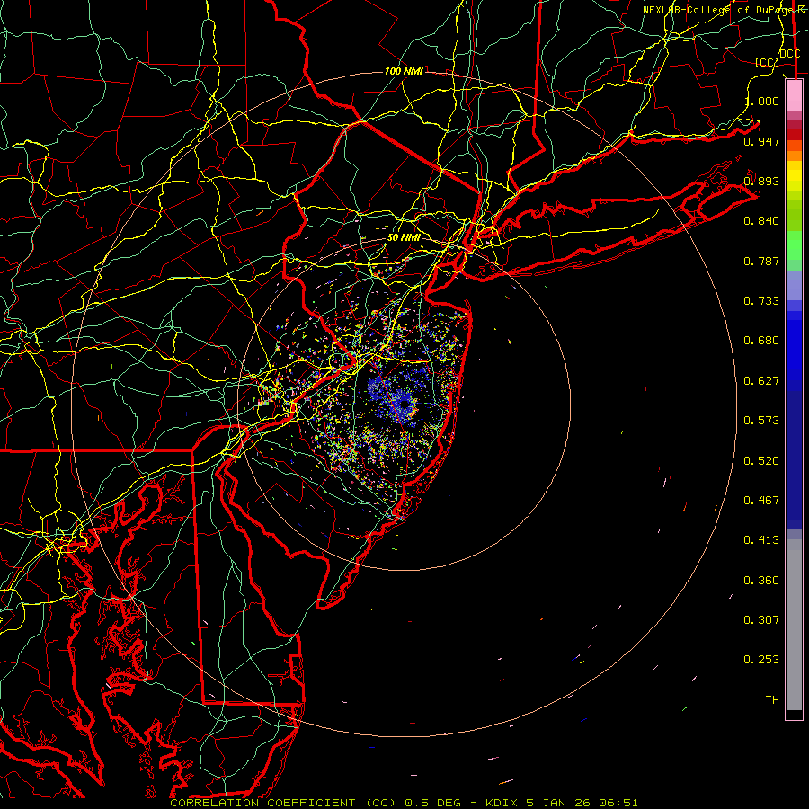Click the 1.000 value on the legend
Image resolution: width=809 pixels, height=809 pixels.
tap(761, 101)
